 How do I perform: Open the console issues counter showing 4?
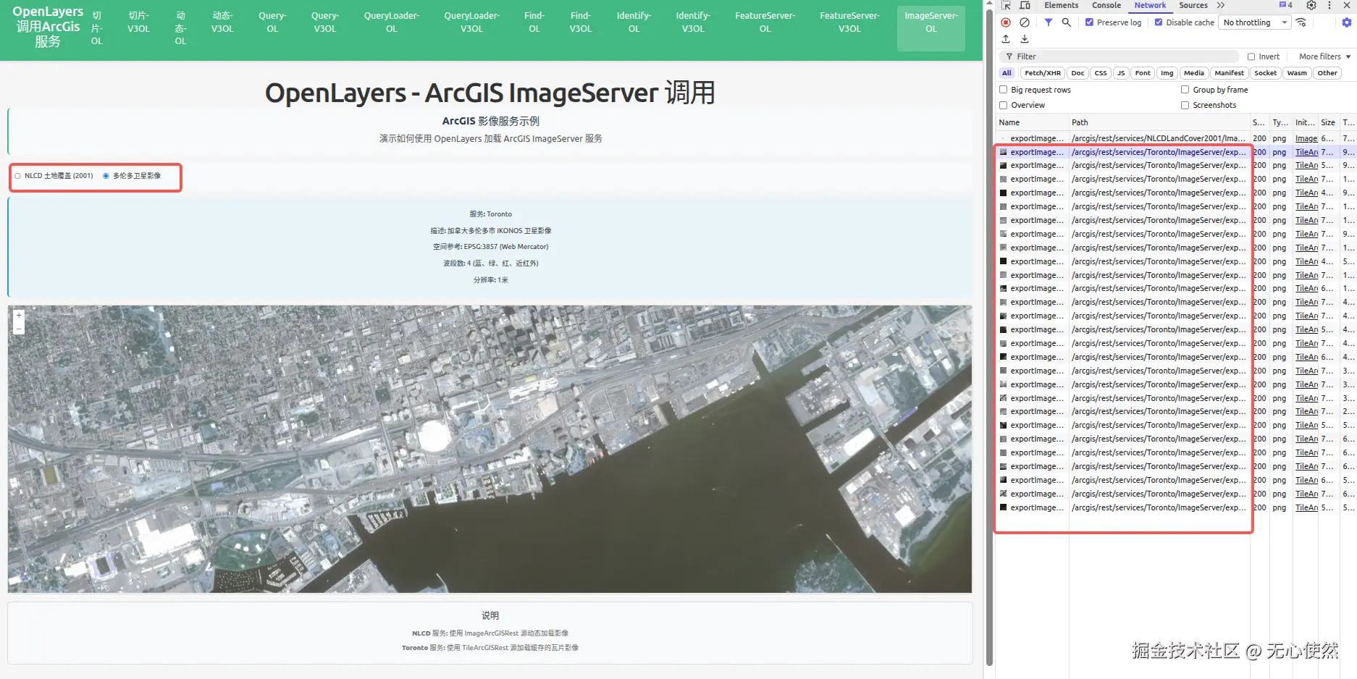1286,5
